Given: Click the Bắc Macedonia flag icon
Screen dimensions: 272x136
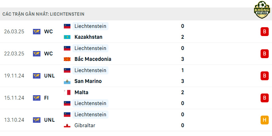Looking at the screenshot, I should [67, 59].
